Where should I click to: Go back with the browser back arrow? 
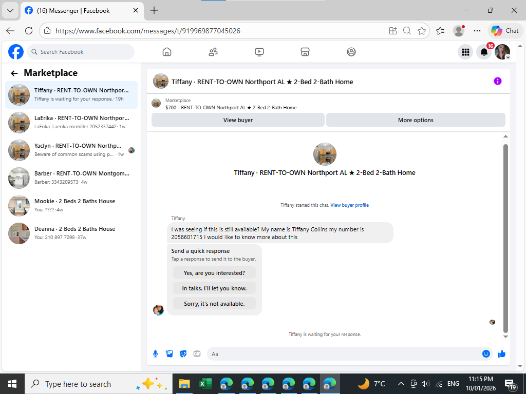tap(10, 31)
